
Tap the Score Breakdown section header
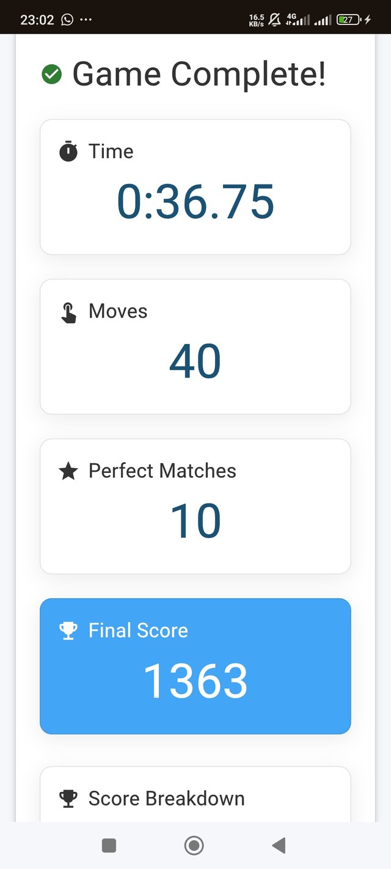[166, 799]
